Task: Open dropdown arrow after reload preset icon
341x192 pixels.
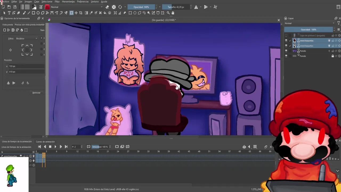Action: click(125, 7)
